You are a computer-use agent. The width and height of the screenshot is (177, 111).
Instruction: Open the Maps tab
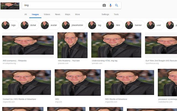click(x=67, y=14)
